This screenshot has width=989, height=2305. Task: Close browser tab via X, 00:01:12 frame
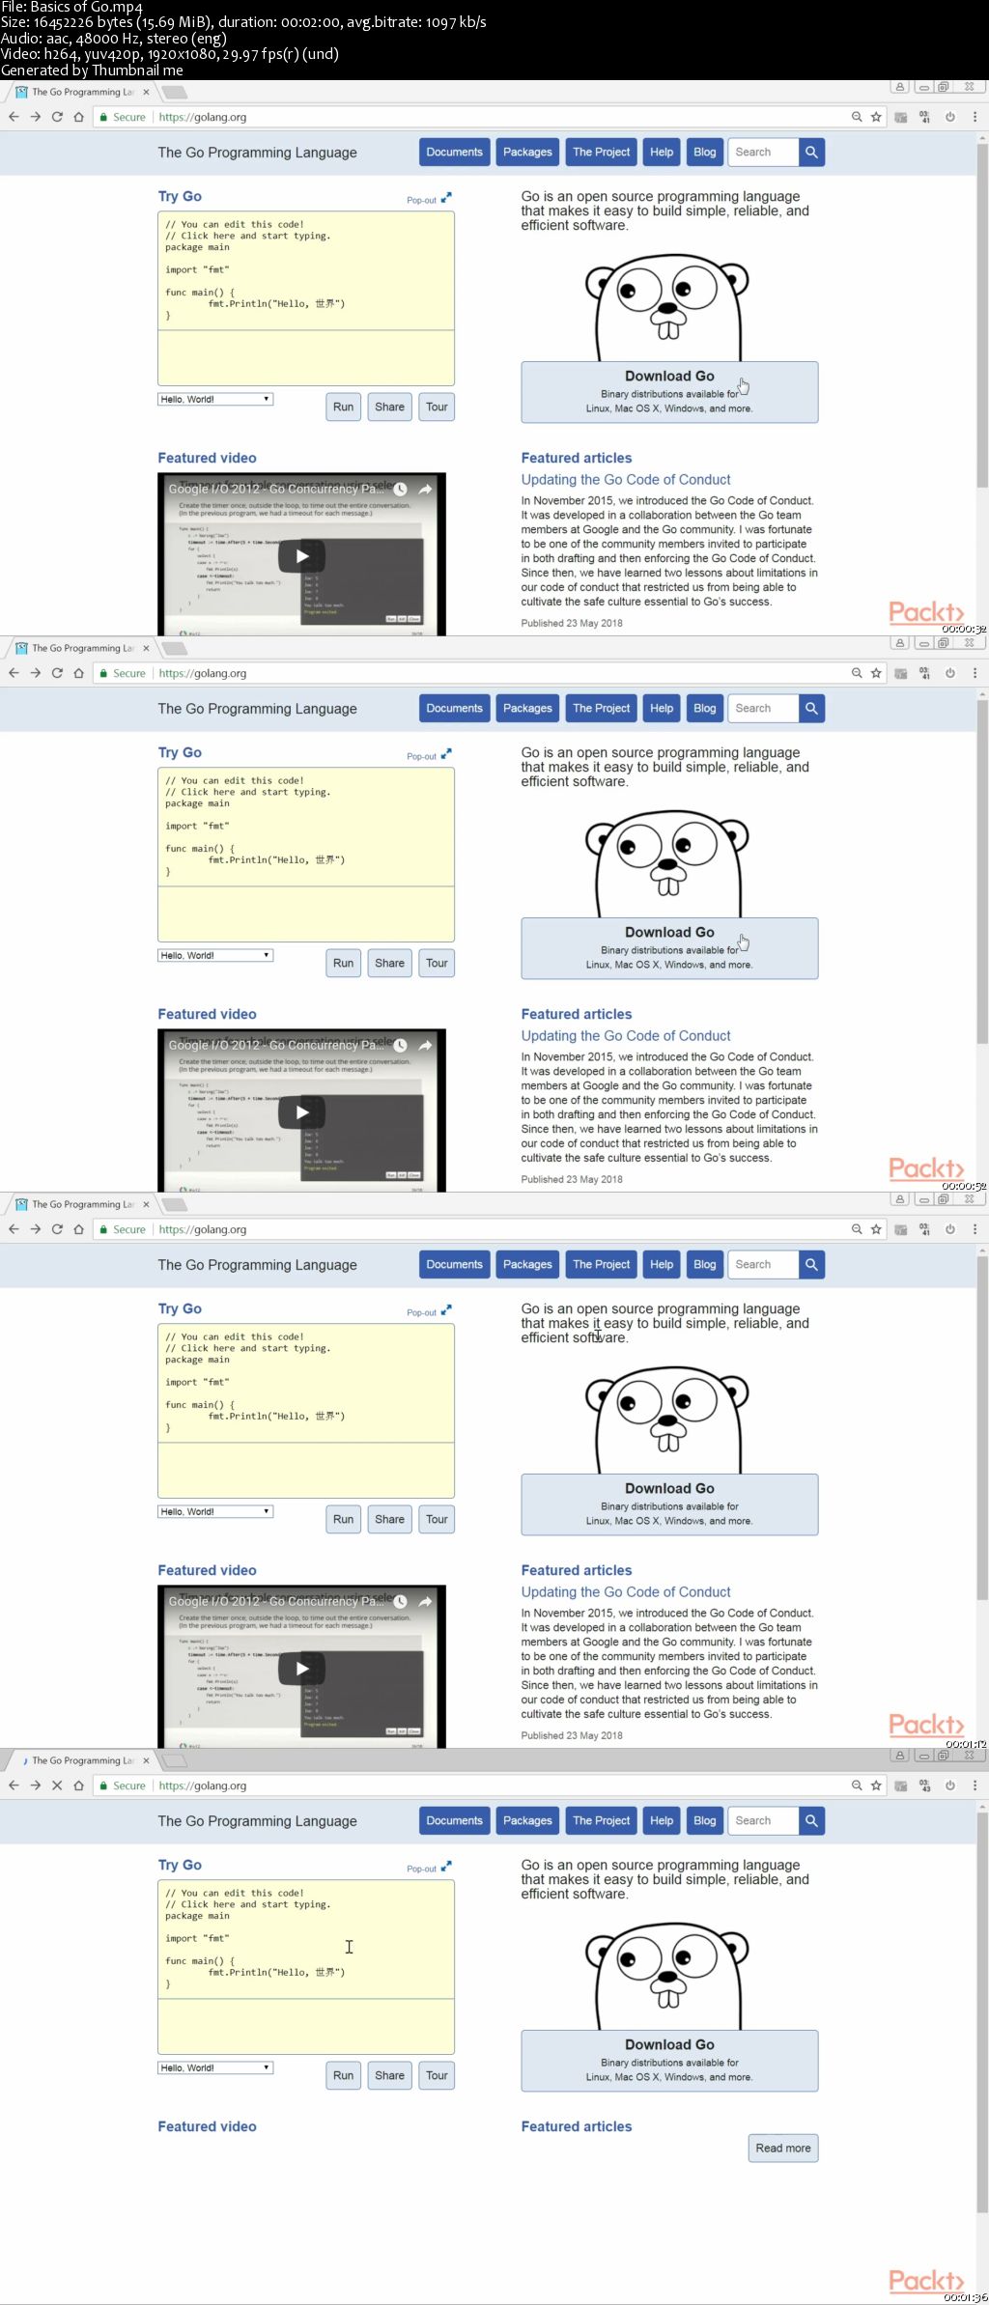(x=146, y=1204)
